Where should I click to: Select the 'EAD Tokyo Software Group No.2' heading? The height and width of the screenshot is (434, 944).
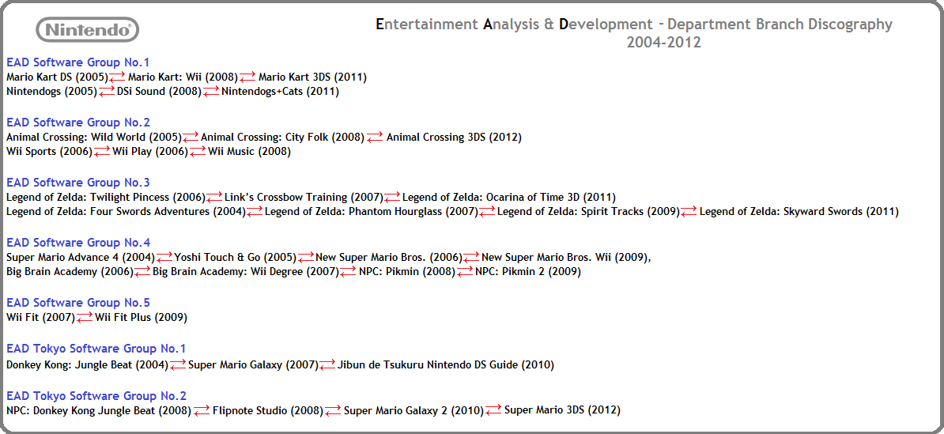click(96, 396)
